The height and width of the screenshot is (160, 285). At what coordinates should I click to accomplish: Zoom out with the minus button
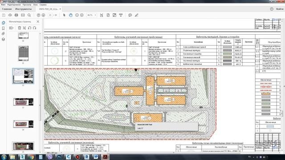click(x=77, y=15)
